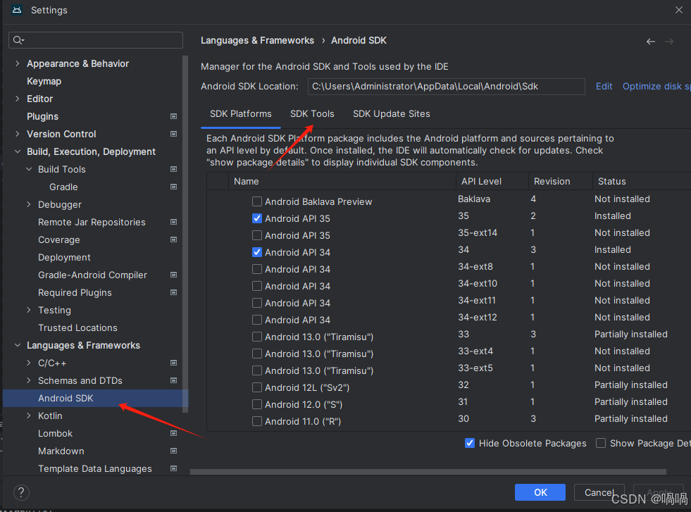Collapse Build, Execution, Deployment section
The height and width of the screenshot is (512, 691).
(17, 151)
